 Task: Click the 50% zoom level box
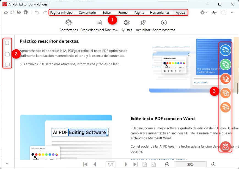[190, 164]
